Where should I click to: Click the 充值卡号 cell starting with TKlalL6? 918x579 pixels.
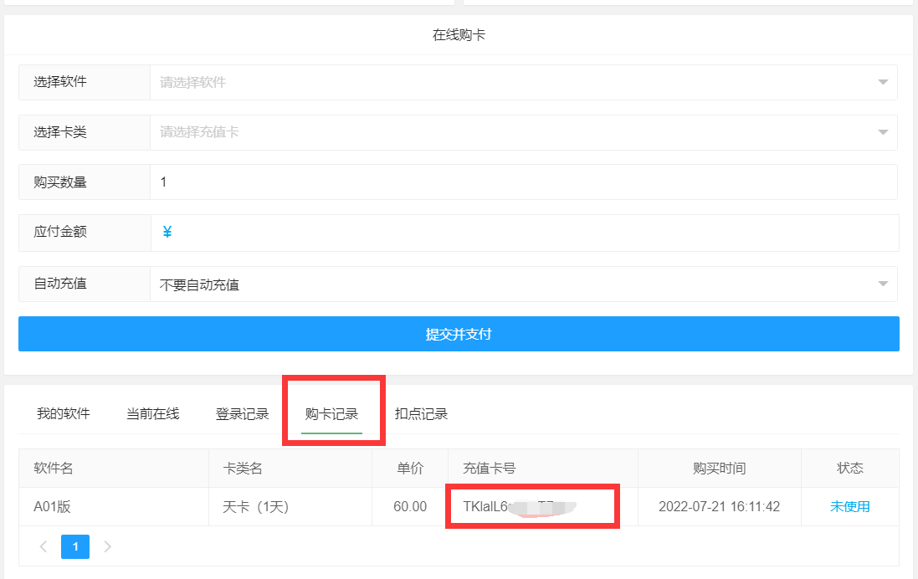pos(519,506)
